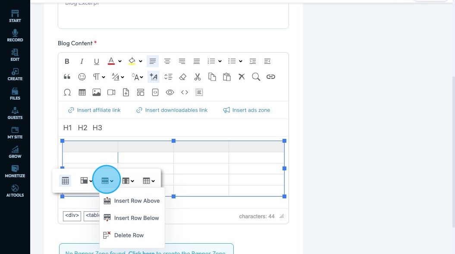The image size is (455, 254).
Task: Choose Delete Row from the menu
Action: [x=132, y=235]
